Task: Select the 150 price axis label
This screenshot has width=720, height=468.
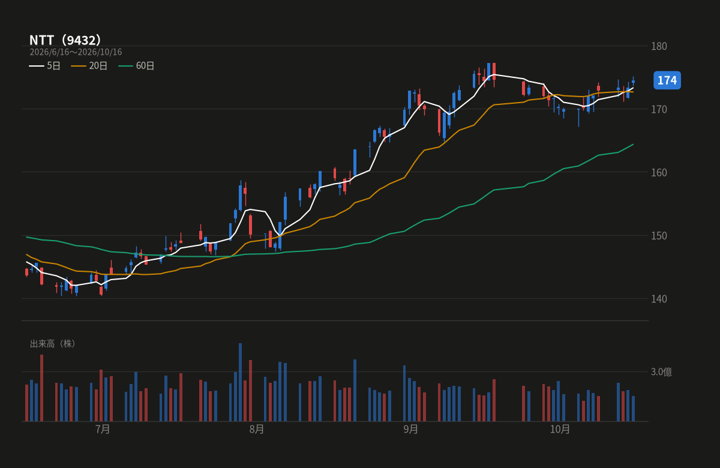Action: pyautogui.click(x=659, y=235)
